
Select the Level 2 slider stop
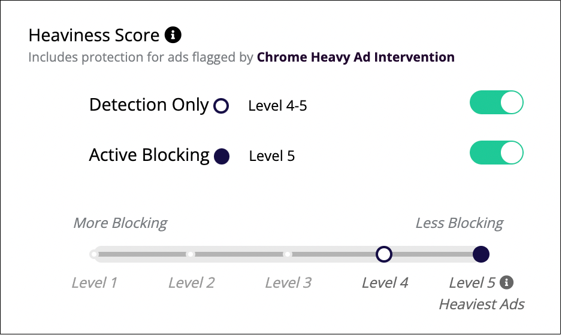[191, 254]
